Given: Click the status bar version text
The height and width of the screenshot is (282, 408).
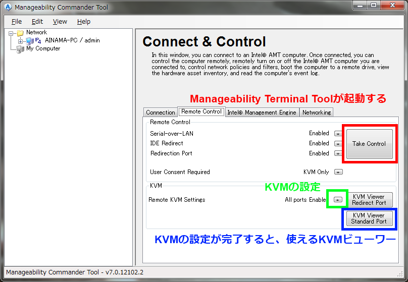Looking at the screenshot, I should [75, 272].
